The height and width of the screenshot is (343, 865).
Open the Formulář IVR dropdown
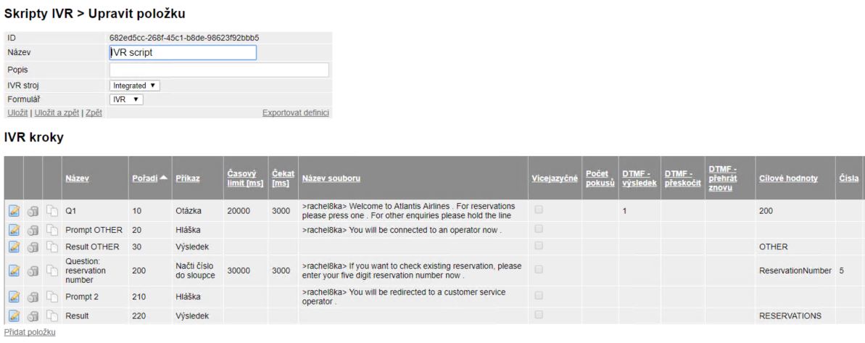point(126,99)
